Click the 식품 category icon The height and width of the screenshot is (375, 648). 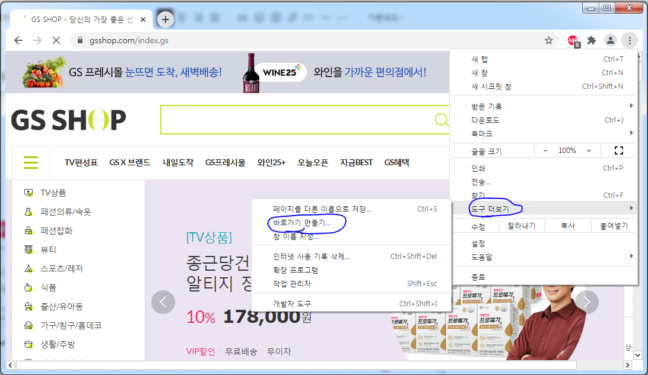click(28, 287)
